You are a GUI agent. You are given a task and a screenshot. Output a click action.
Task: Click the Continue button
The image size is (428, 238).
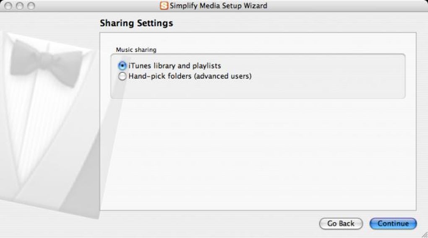click(x=393, y=224)
